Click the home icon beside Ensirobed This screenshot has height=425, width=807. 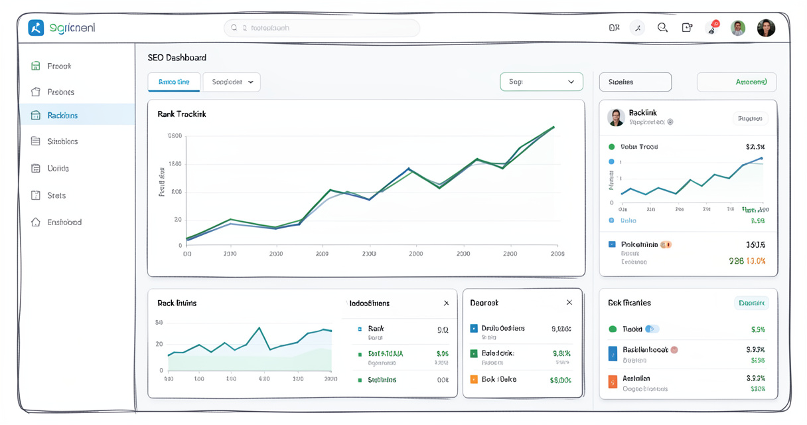click(36, 222)
